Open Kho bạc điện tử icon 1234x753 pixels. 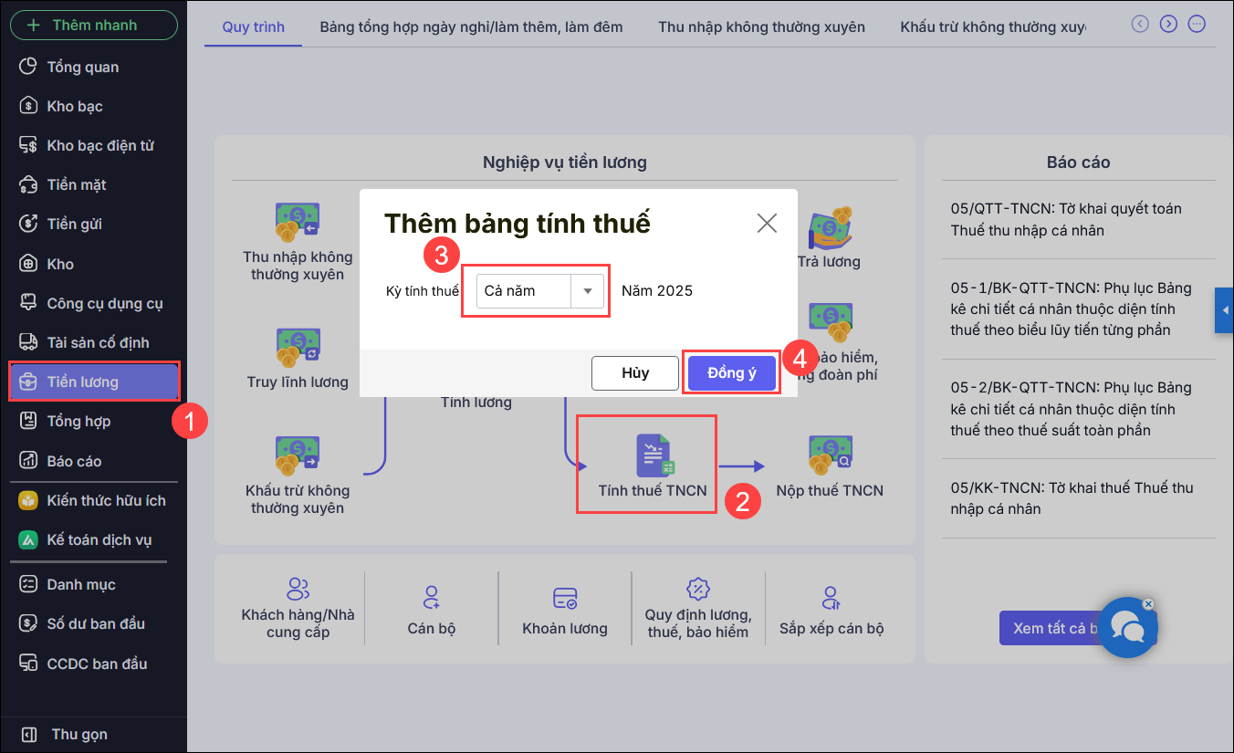[29, 145]
